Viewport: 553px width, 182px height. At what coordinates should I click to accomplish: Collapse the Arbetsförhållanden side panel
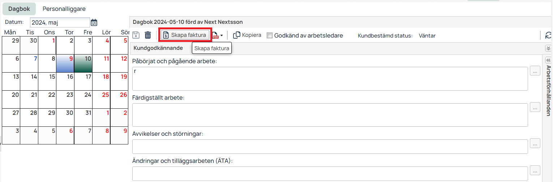(x=548, y=60)
